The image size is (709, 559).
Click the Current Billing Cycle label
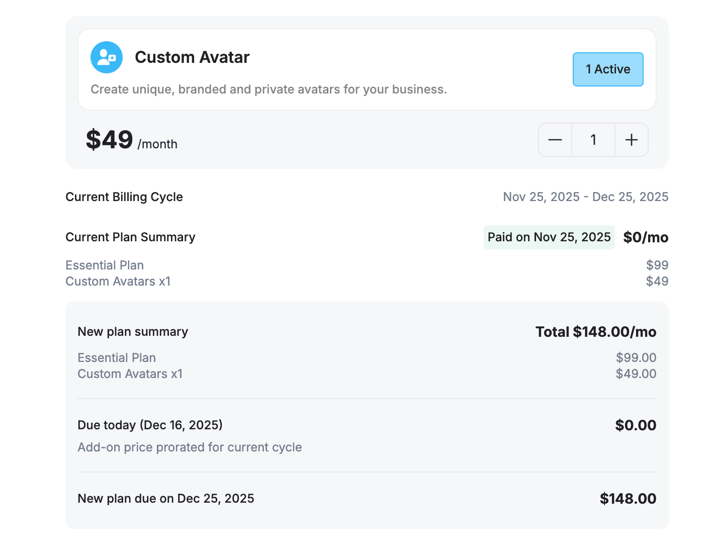click(x=124, y=197)
